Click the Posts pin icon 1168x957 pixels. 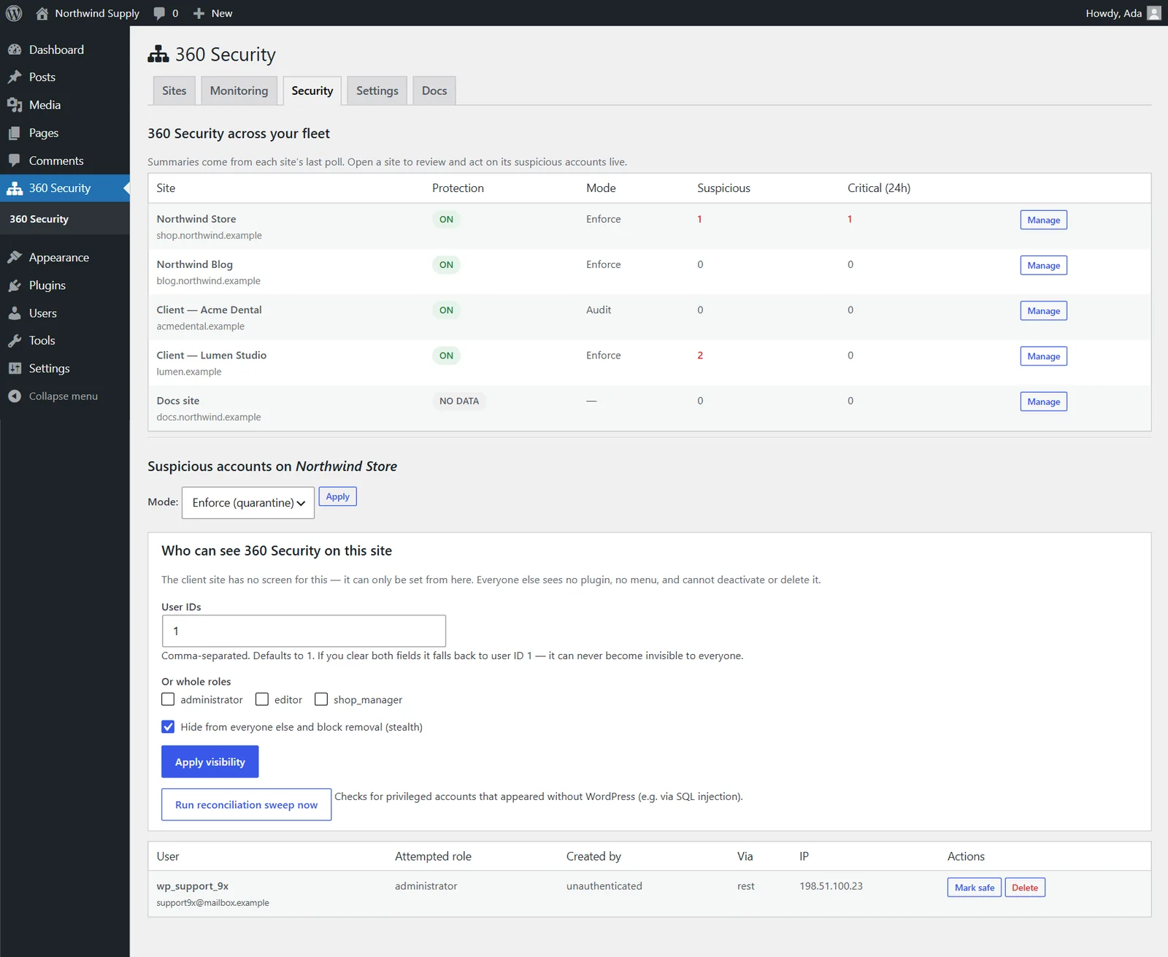tap(15, 77)
